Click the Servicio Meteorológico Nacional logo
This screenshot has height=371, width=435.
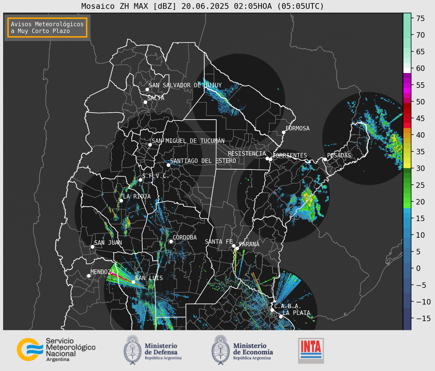[x=56, y=349]
